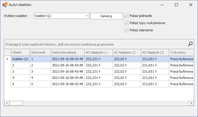The height and width of the screenshot is (117, 198).
Task: Sort by Data komunikacji column header
Action: pyautogui.click(x=68, y=53)
